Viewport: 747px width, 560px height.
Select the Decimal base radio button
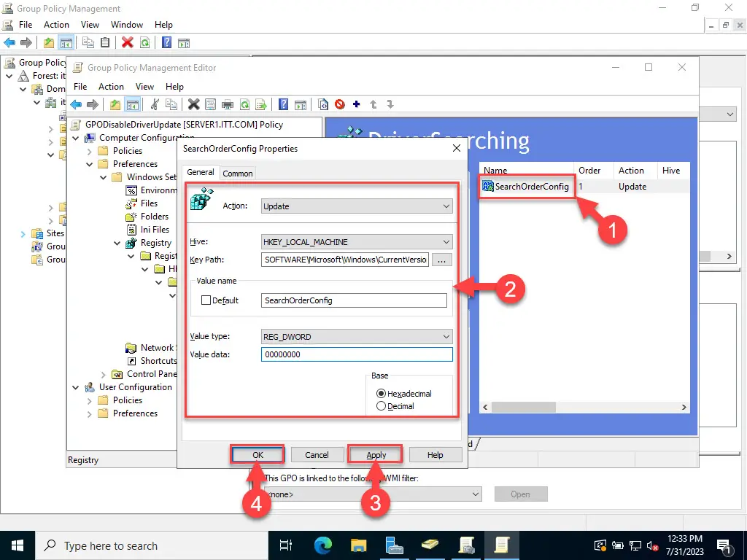point(381,406)
